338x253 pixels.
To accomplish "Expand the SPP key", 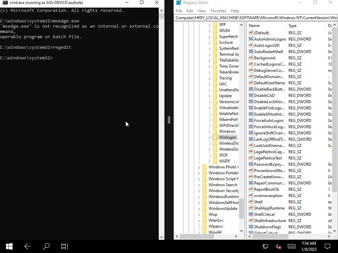I will click(209, 25).
